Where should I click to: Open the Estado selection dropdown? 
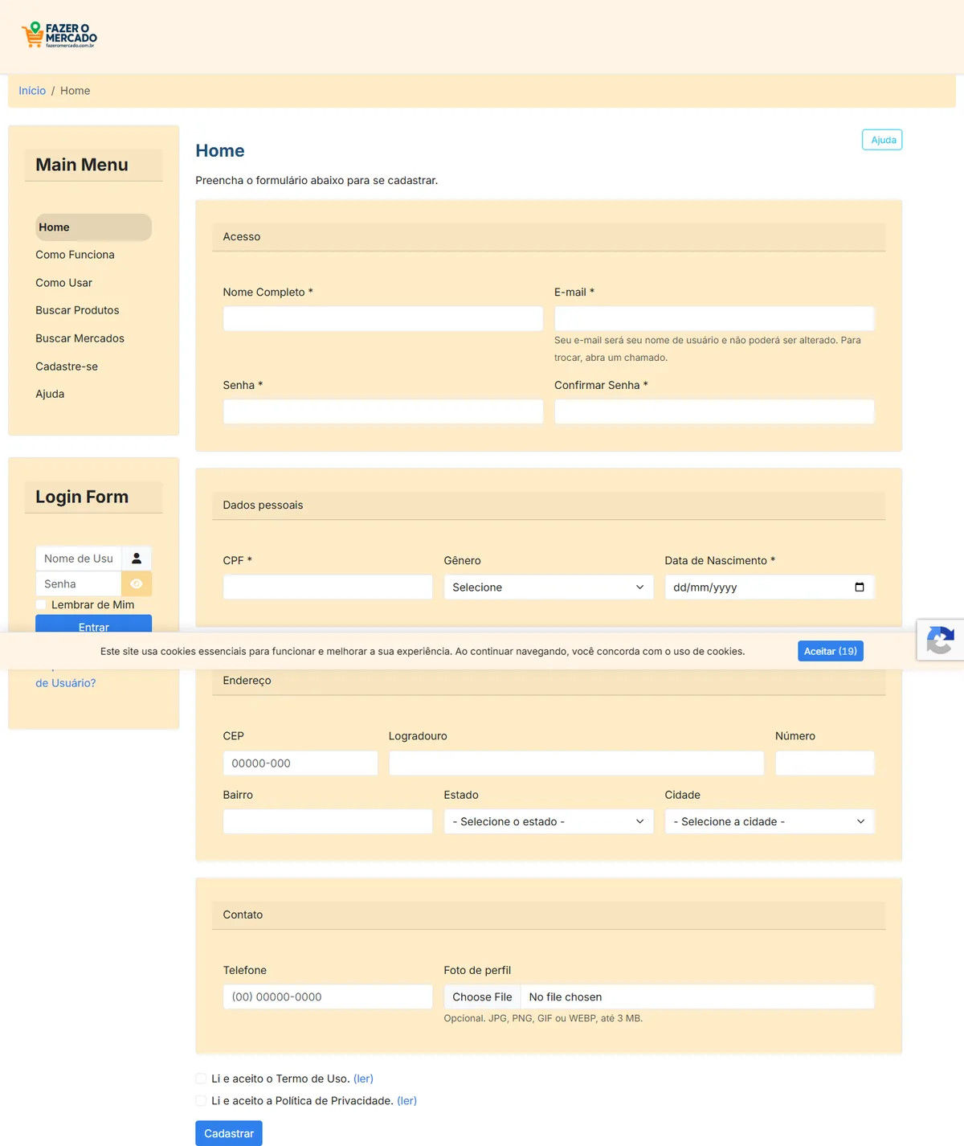pos(549,821)
